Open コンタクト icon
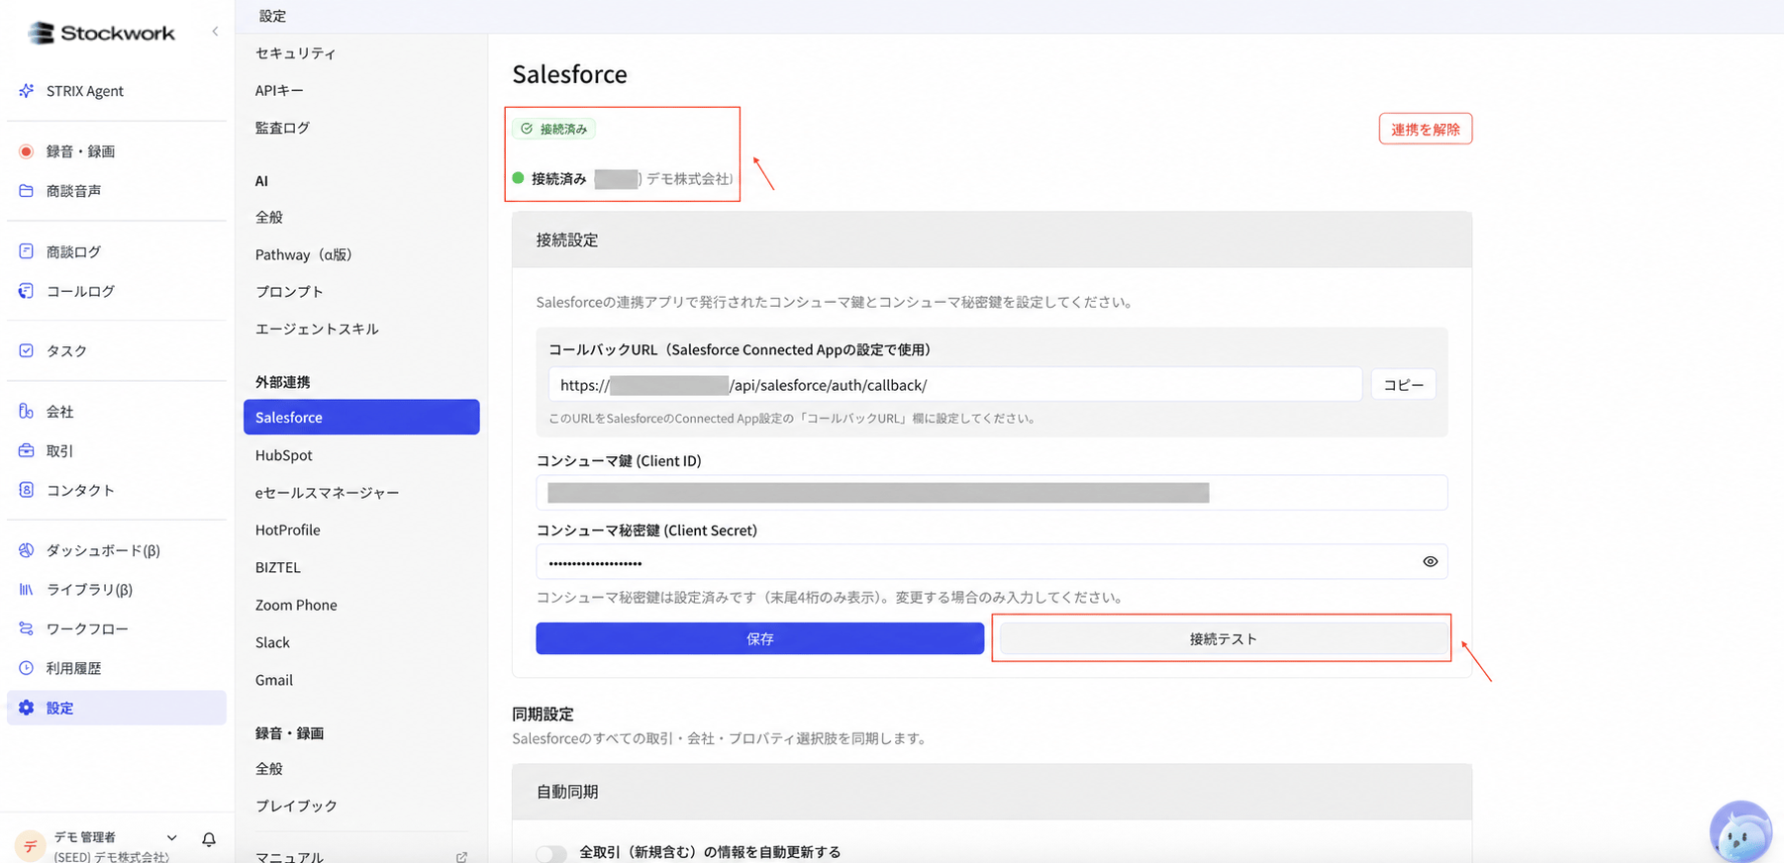The image size is (1784, 863). point(27,490)
